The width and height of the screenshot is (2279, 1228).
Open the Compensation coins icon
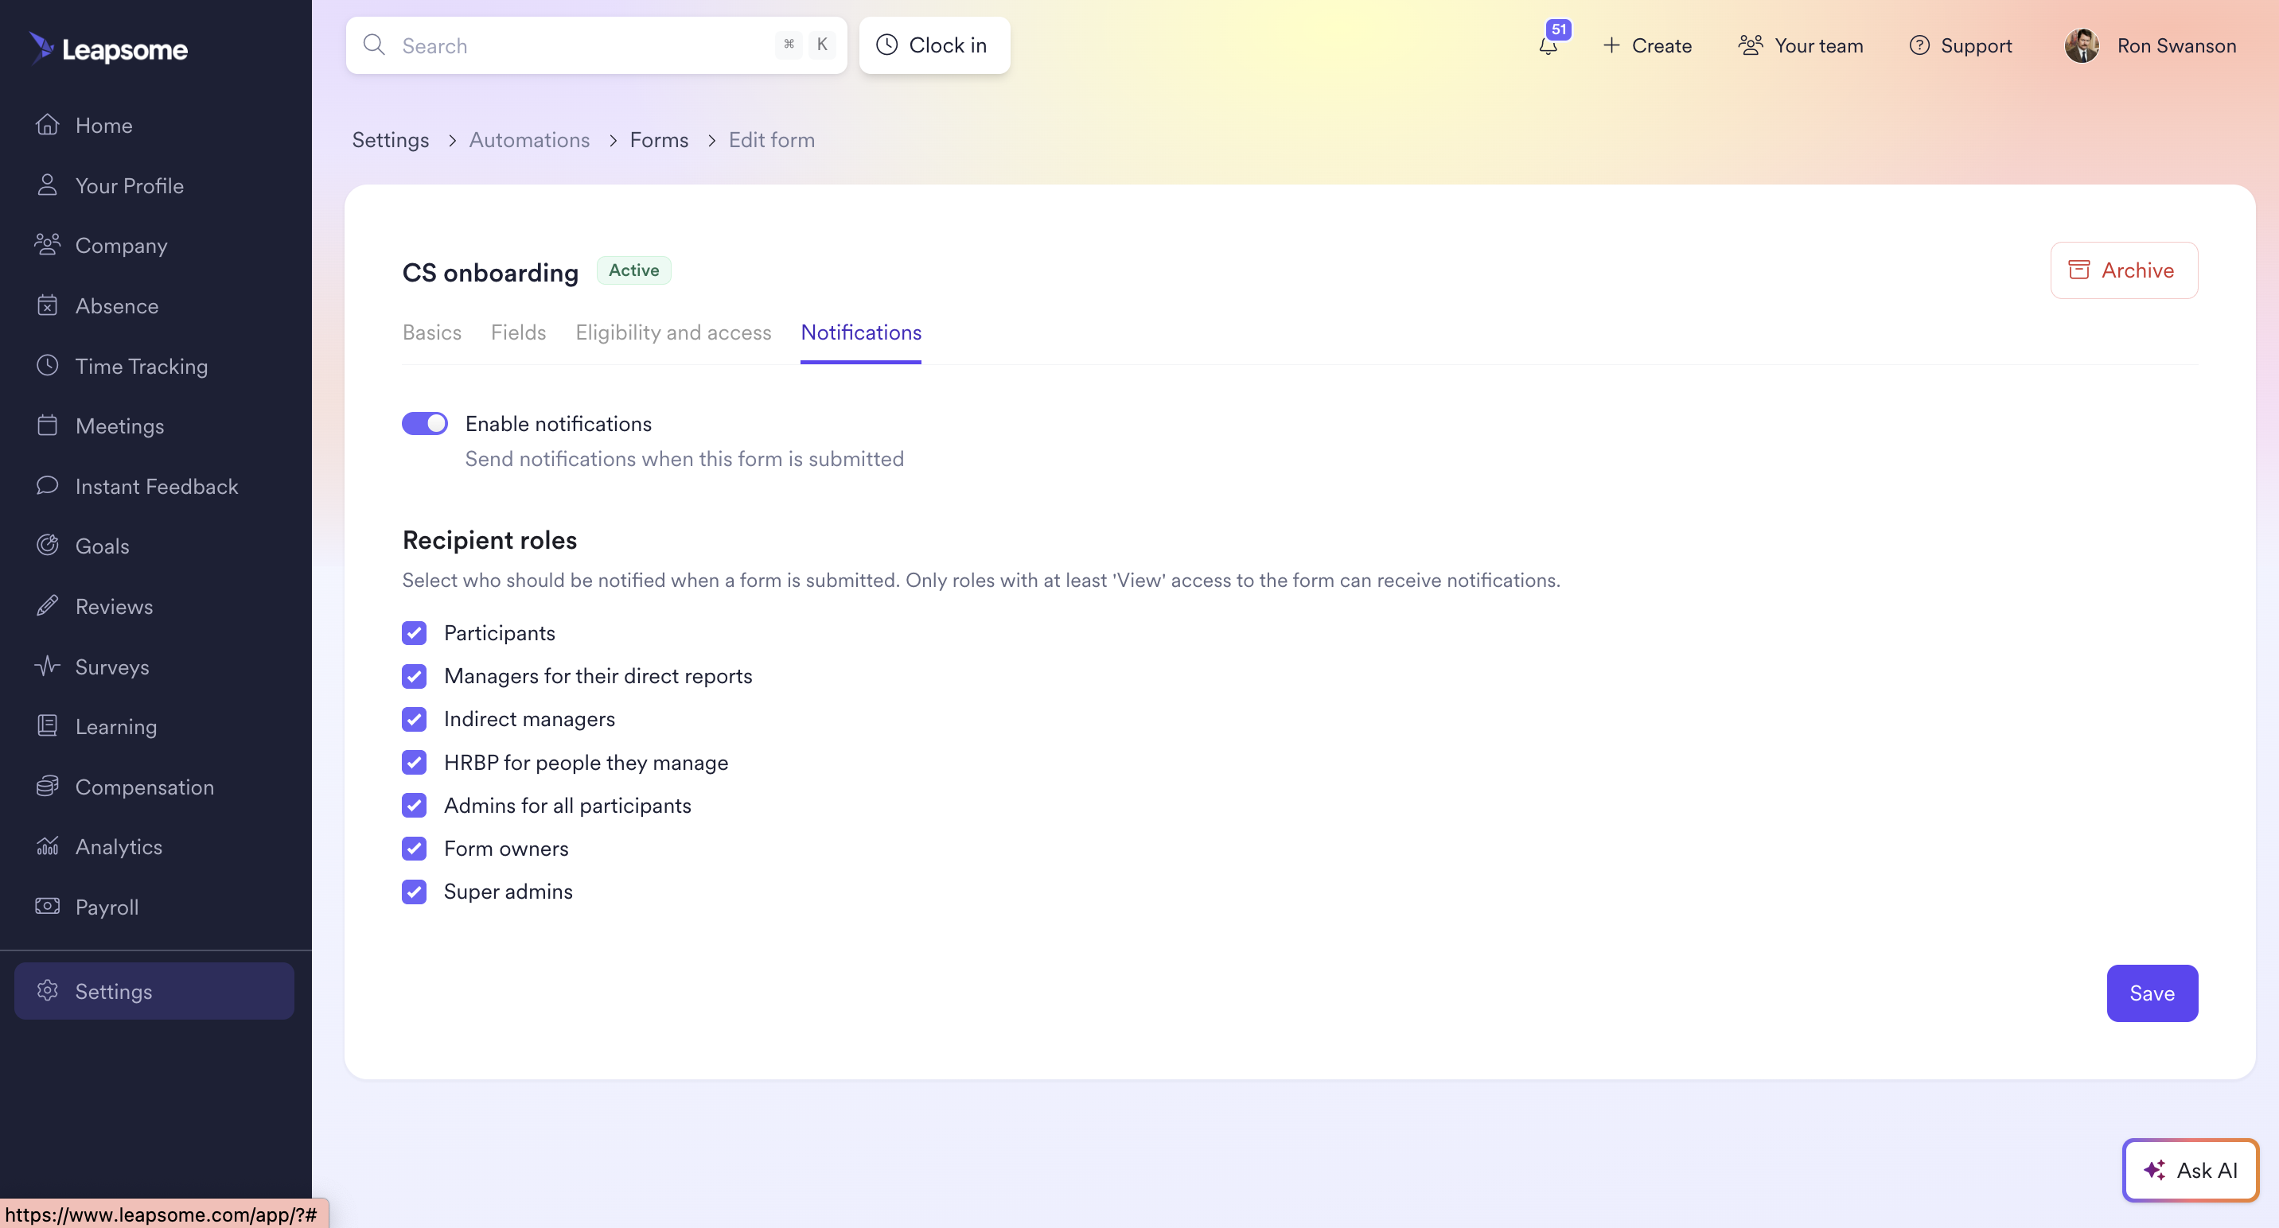(x=48, y=786)
